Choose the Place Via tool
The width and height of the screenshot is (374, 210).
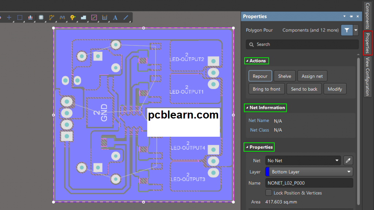coord(73,17)
